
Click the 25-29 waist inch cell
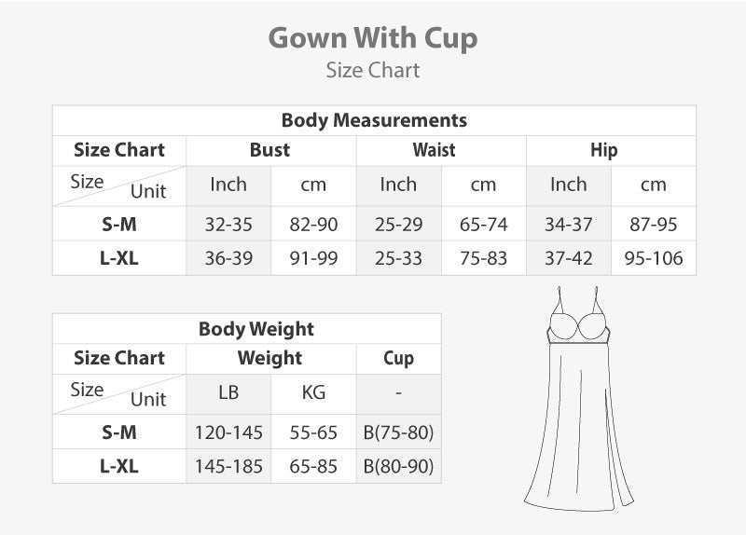(398, 225)
